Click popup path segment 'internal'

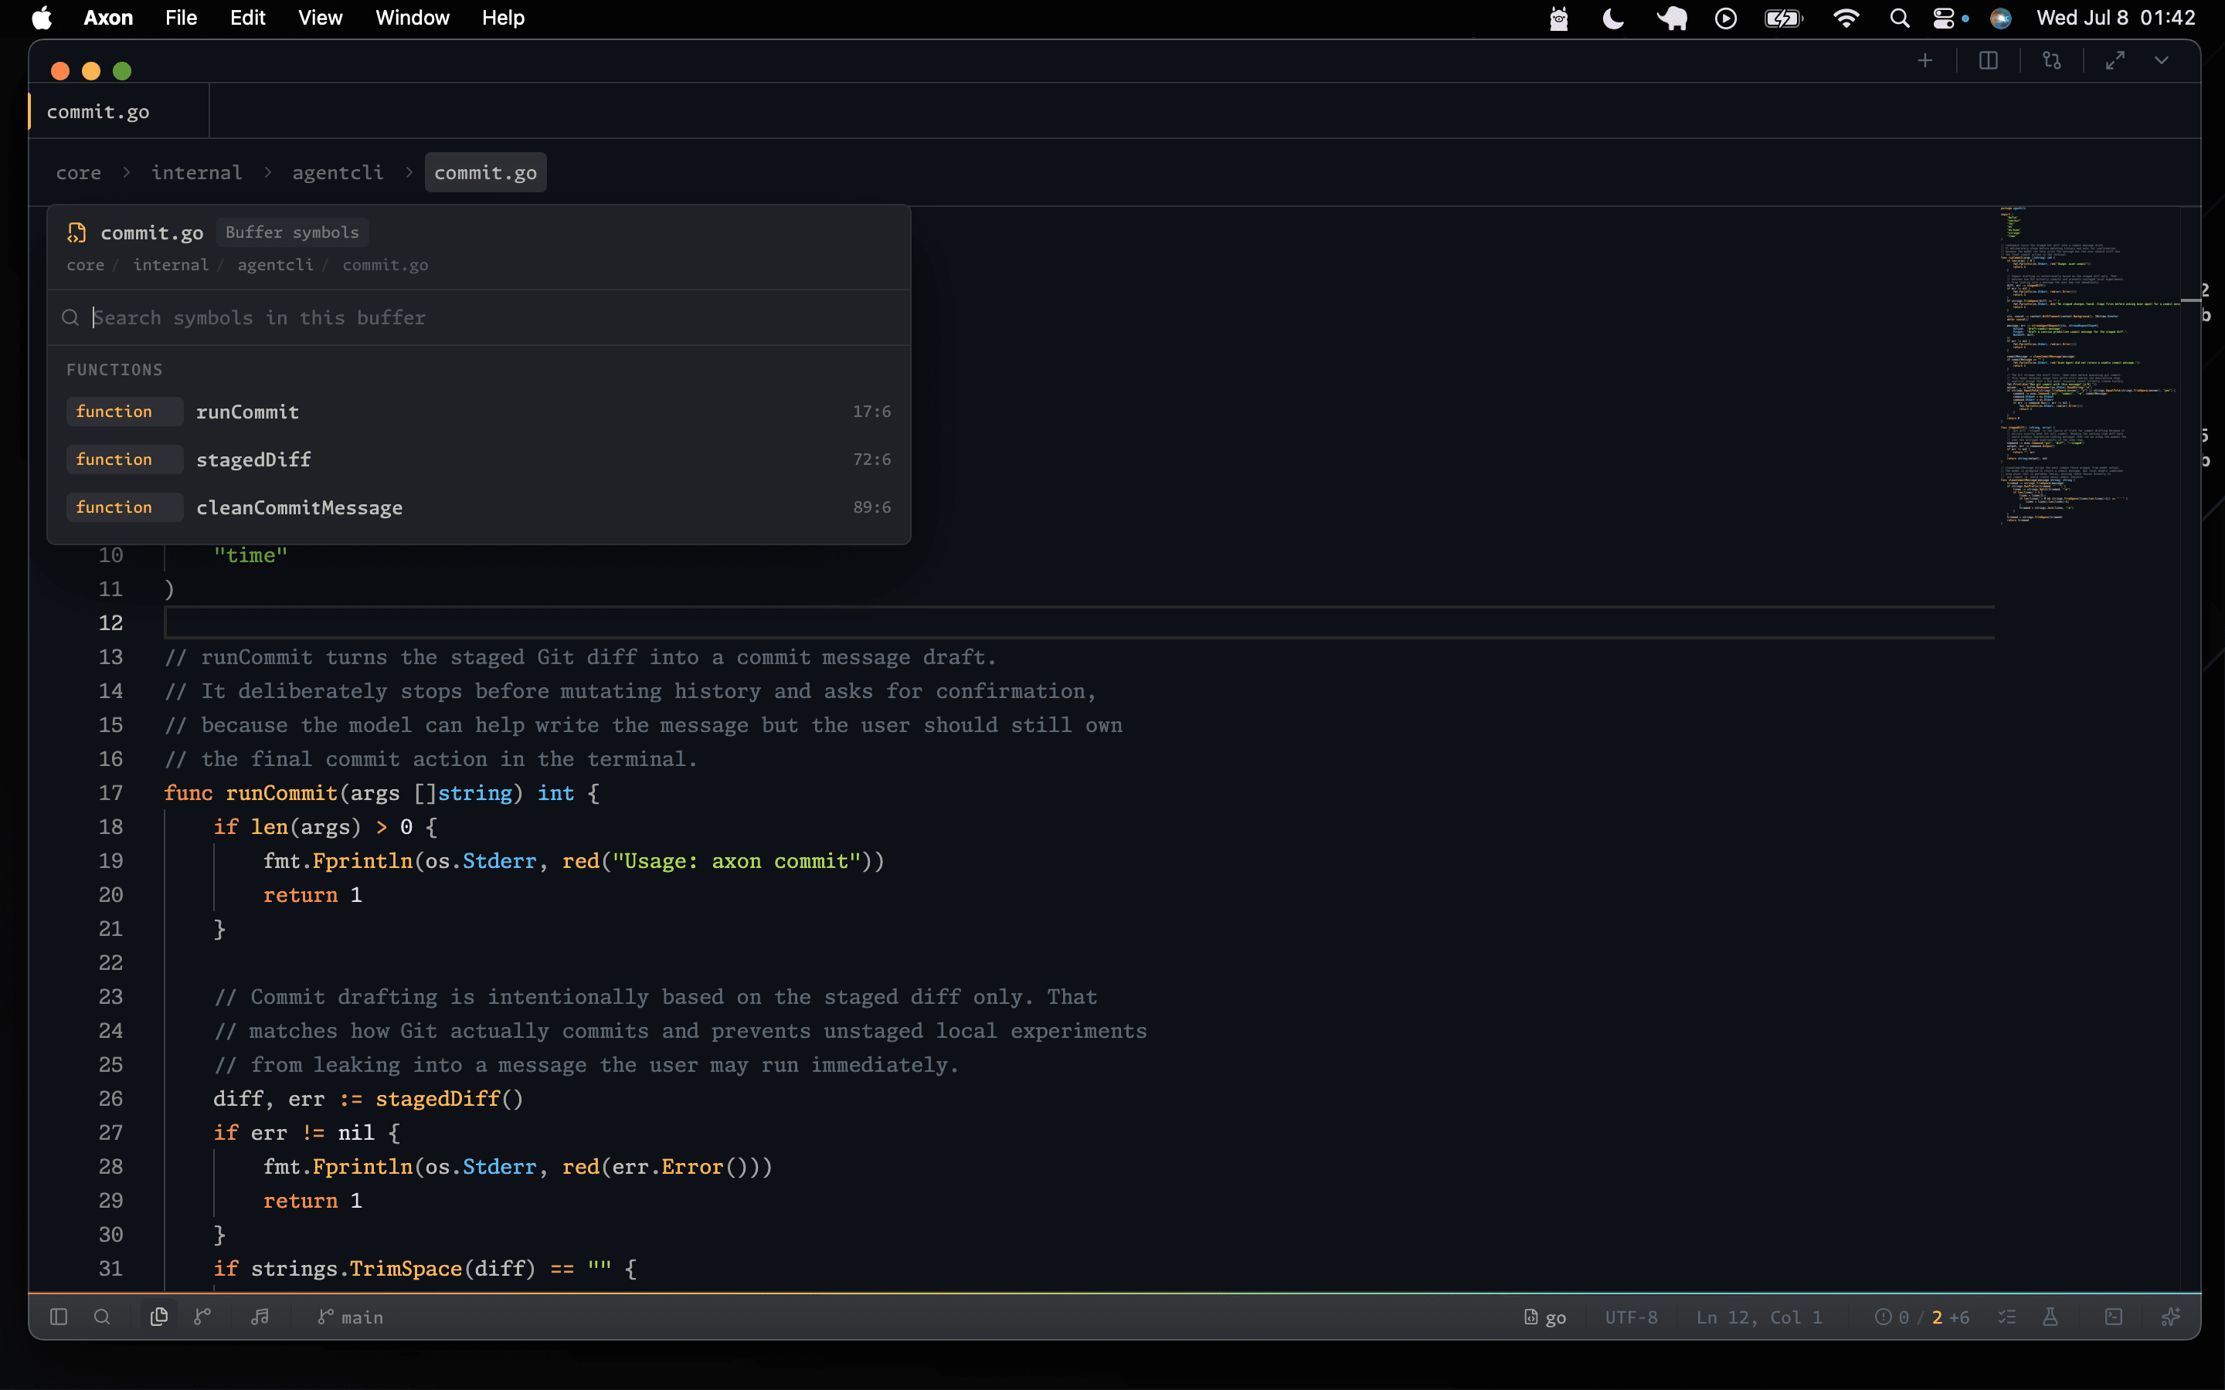tap(171, 265)
